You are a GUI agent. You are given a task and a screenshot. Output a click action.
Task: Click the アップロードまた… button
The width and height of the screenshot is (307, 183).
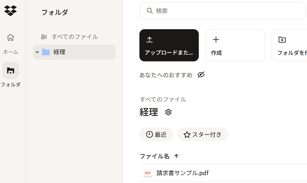pos(169,45)
